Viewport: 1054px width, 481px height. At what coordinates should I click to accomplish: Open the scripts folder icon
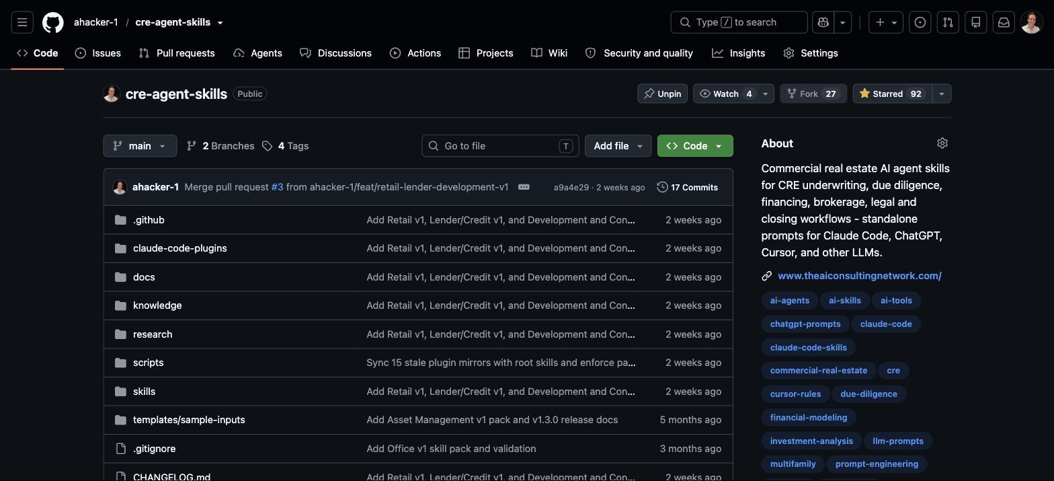click(120, 363)
